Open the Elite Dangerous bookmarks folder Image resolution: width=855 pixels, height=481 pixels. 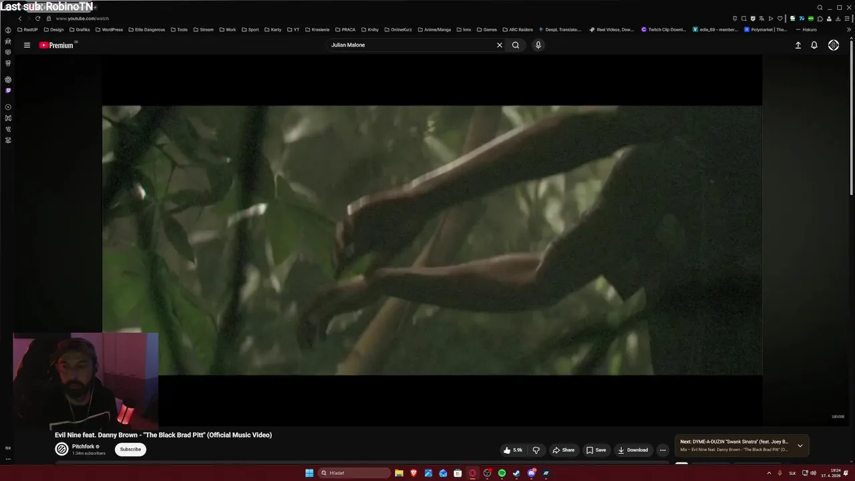tap(146, 29)
